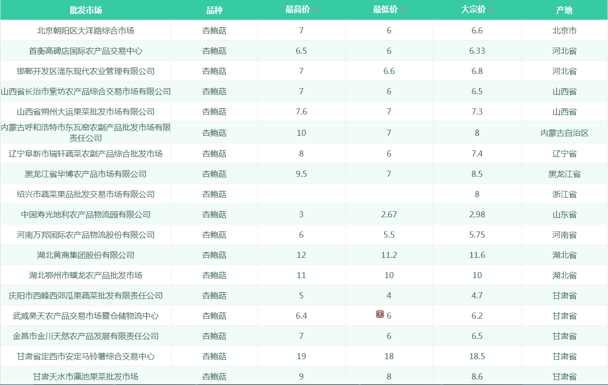
Task: Select 绍兴市蔬菜果品批发交易市场有限公司 row name
Action: 86,194
